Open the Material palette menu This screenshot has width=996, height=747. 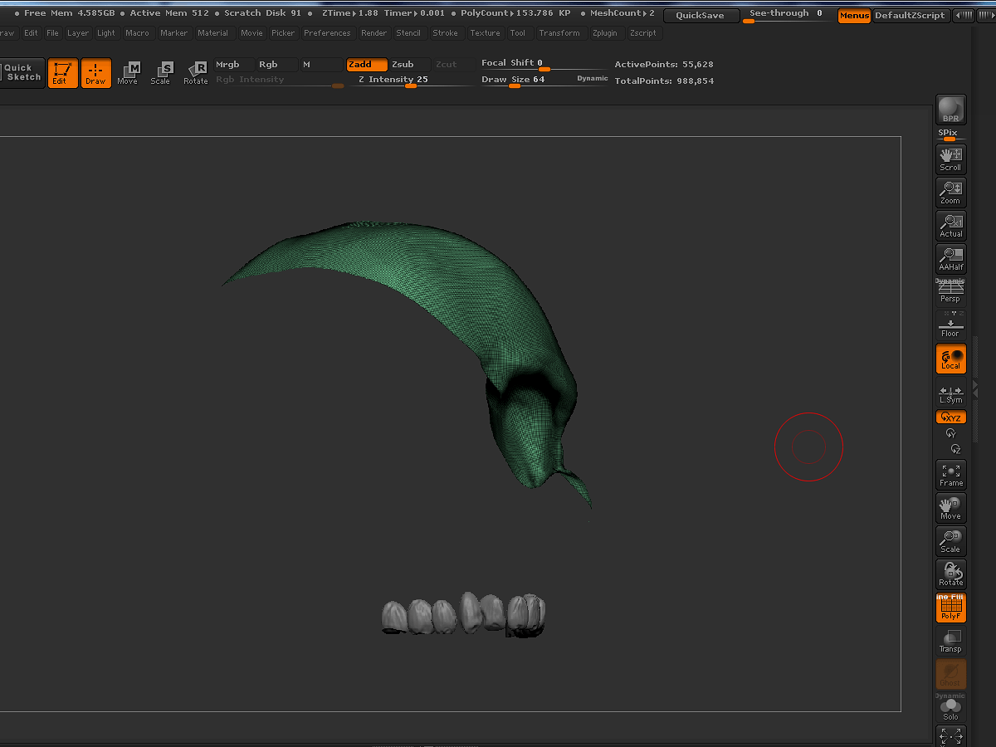[213, 33]
